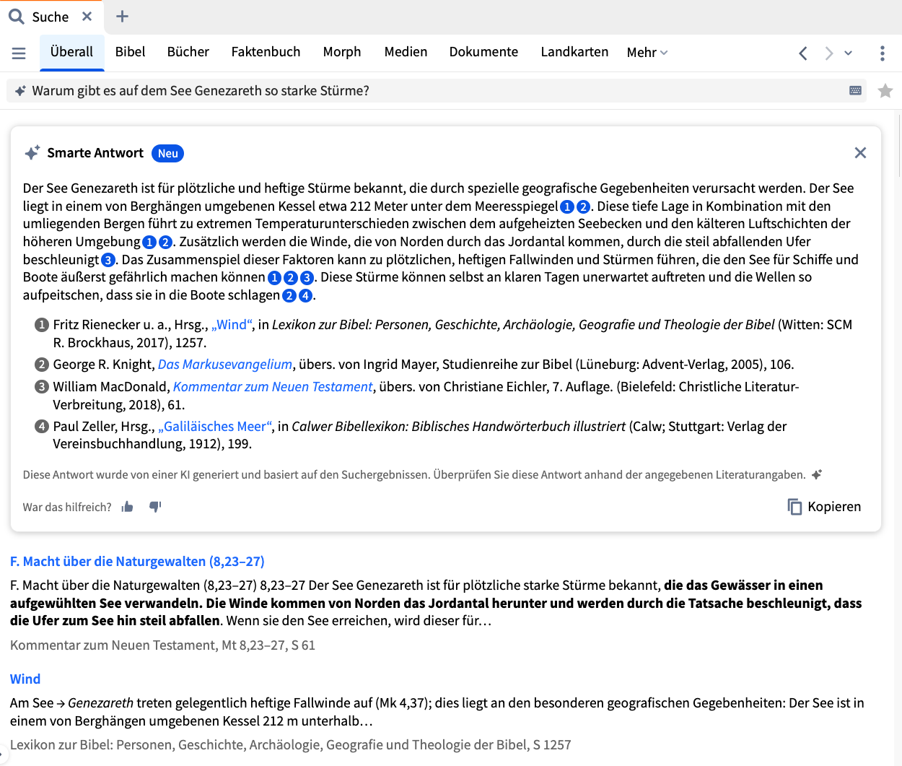Click citation 2 after "Meeresspiegel"
Screen dimensions: 902x766
(x=584, y=207)
